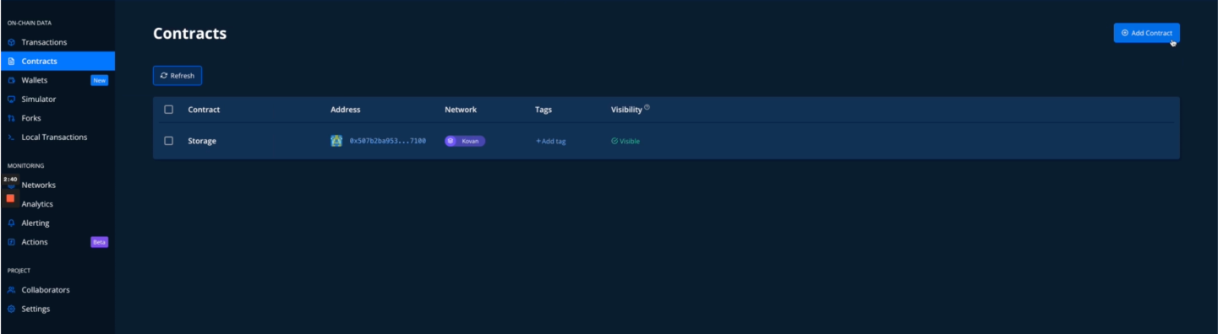Click the Forks branch icon
Screen dimensions: 1218x334
pos(11,118)
